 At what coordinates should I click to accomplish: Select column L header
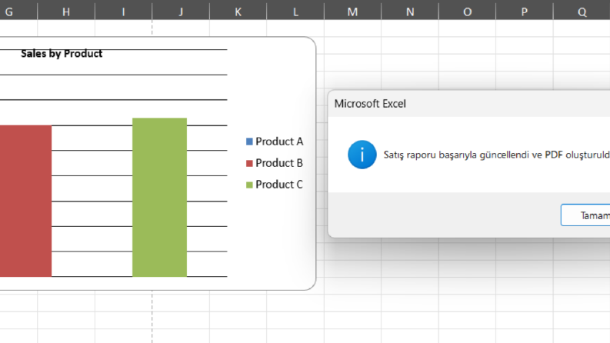click(x=295, y=10)
